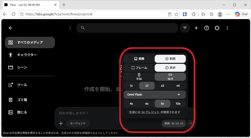Set output count to 1x
This screenshot has width=251, height=138.
pos(131,86)
